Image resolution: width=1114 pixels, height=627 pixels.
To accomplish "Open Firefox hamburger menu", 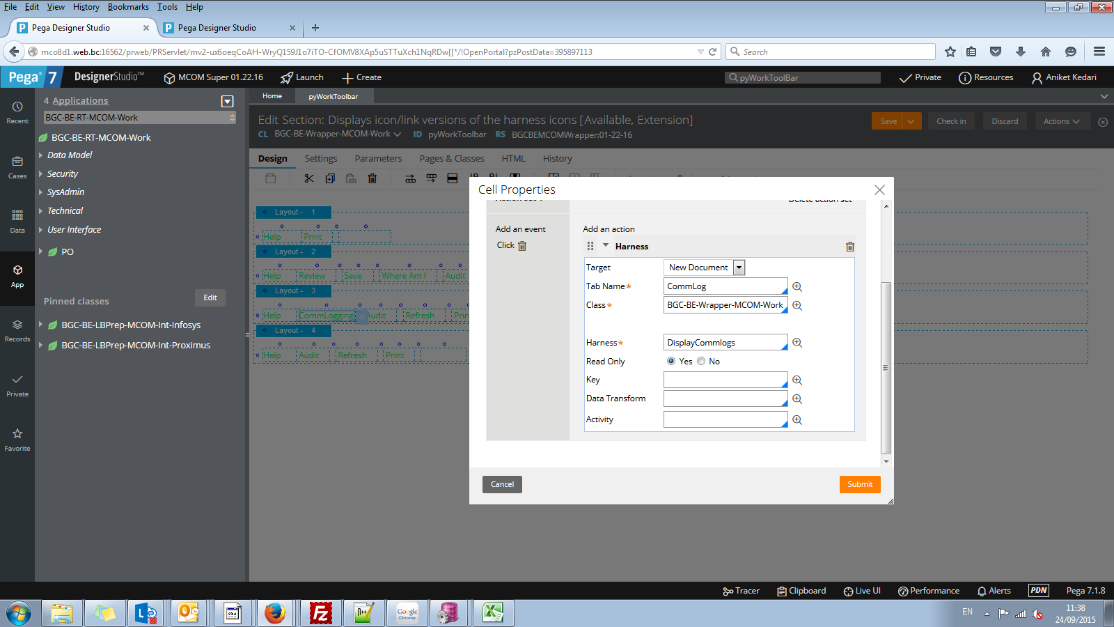I will (x=1099, y=52).
